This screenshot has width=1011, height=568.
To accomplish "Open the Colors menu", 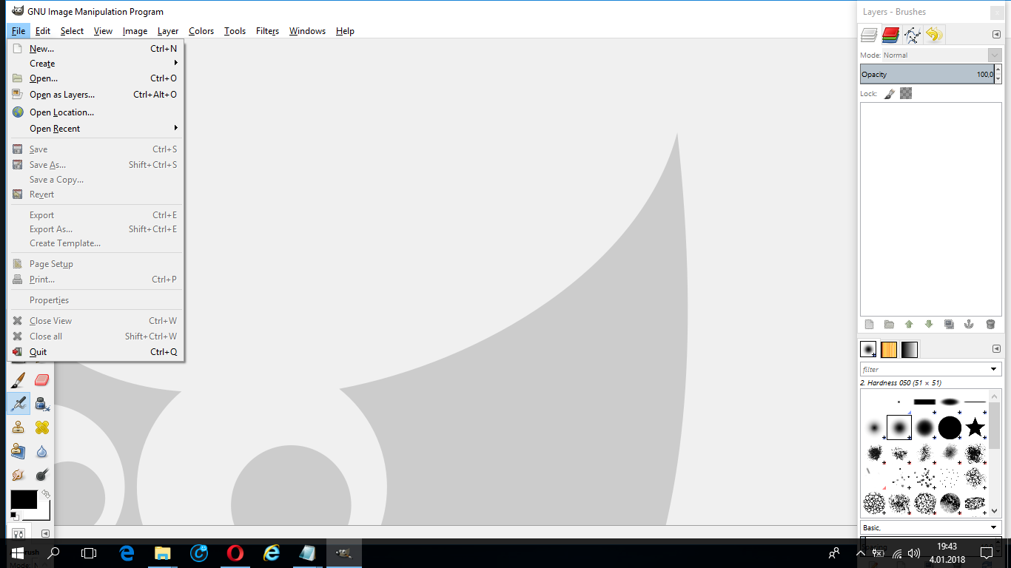I will tap(201, 31).
